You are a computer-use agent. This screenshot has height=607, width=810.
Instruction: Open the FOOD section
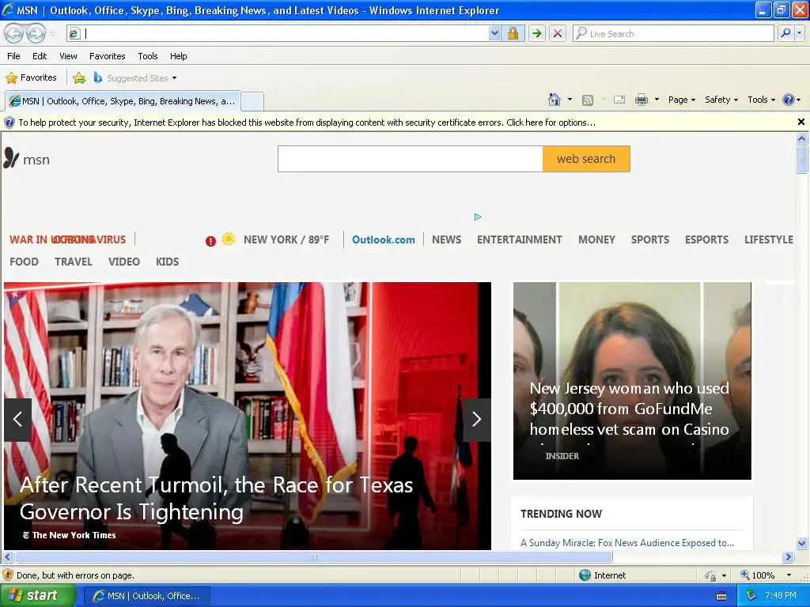[x=25, y=262]
